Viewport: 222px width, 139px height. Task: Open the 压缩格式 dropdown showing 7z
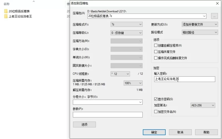coord(127,24)
